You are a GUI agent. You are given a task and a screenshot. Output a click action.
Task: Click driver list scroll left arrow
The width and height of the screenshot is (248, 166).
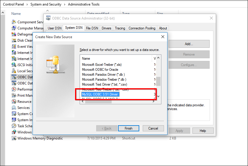(x=83, y=101)
